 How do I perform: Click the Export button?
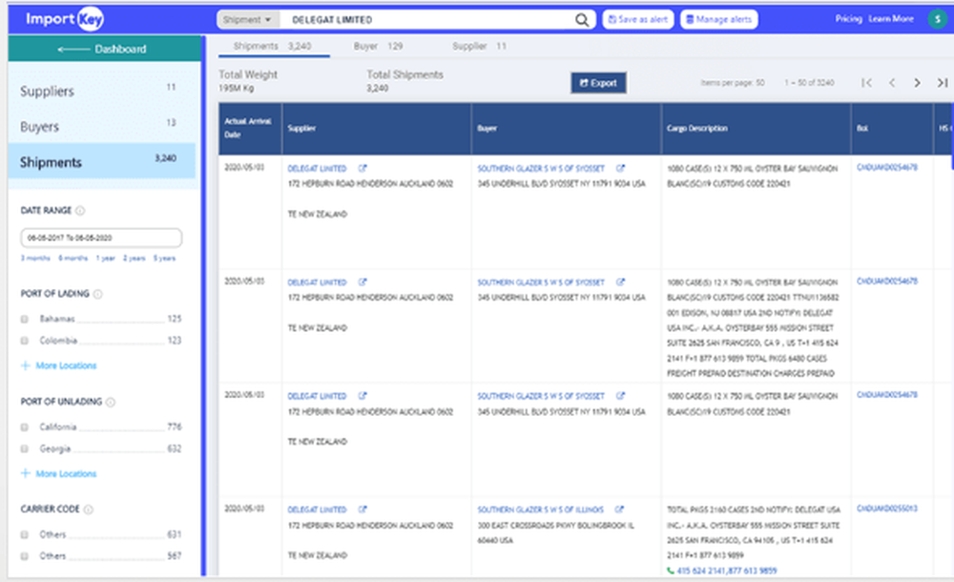(599, 83)
